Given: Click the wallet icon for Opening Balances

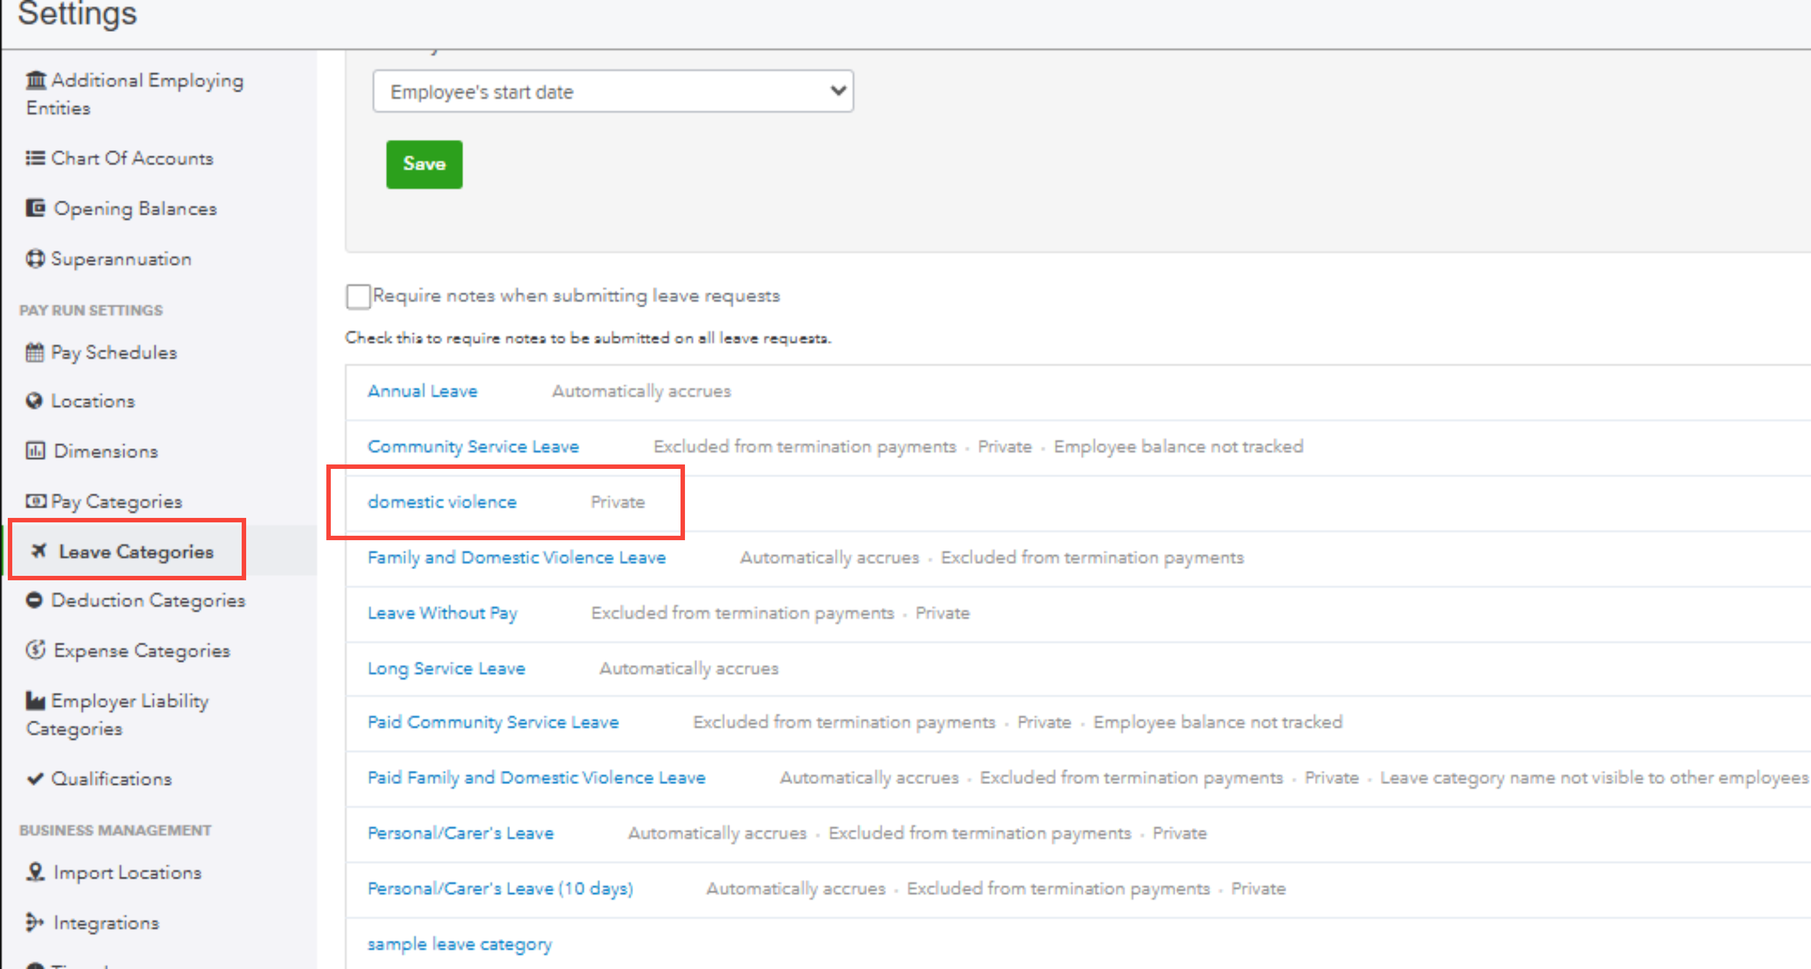Looking at the screenshot, I should [x=35, y=208].
